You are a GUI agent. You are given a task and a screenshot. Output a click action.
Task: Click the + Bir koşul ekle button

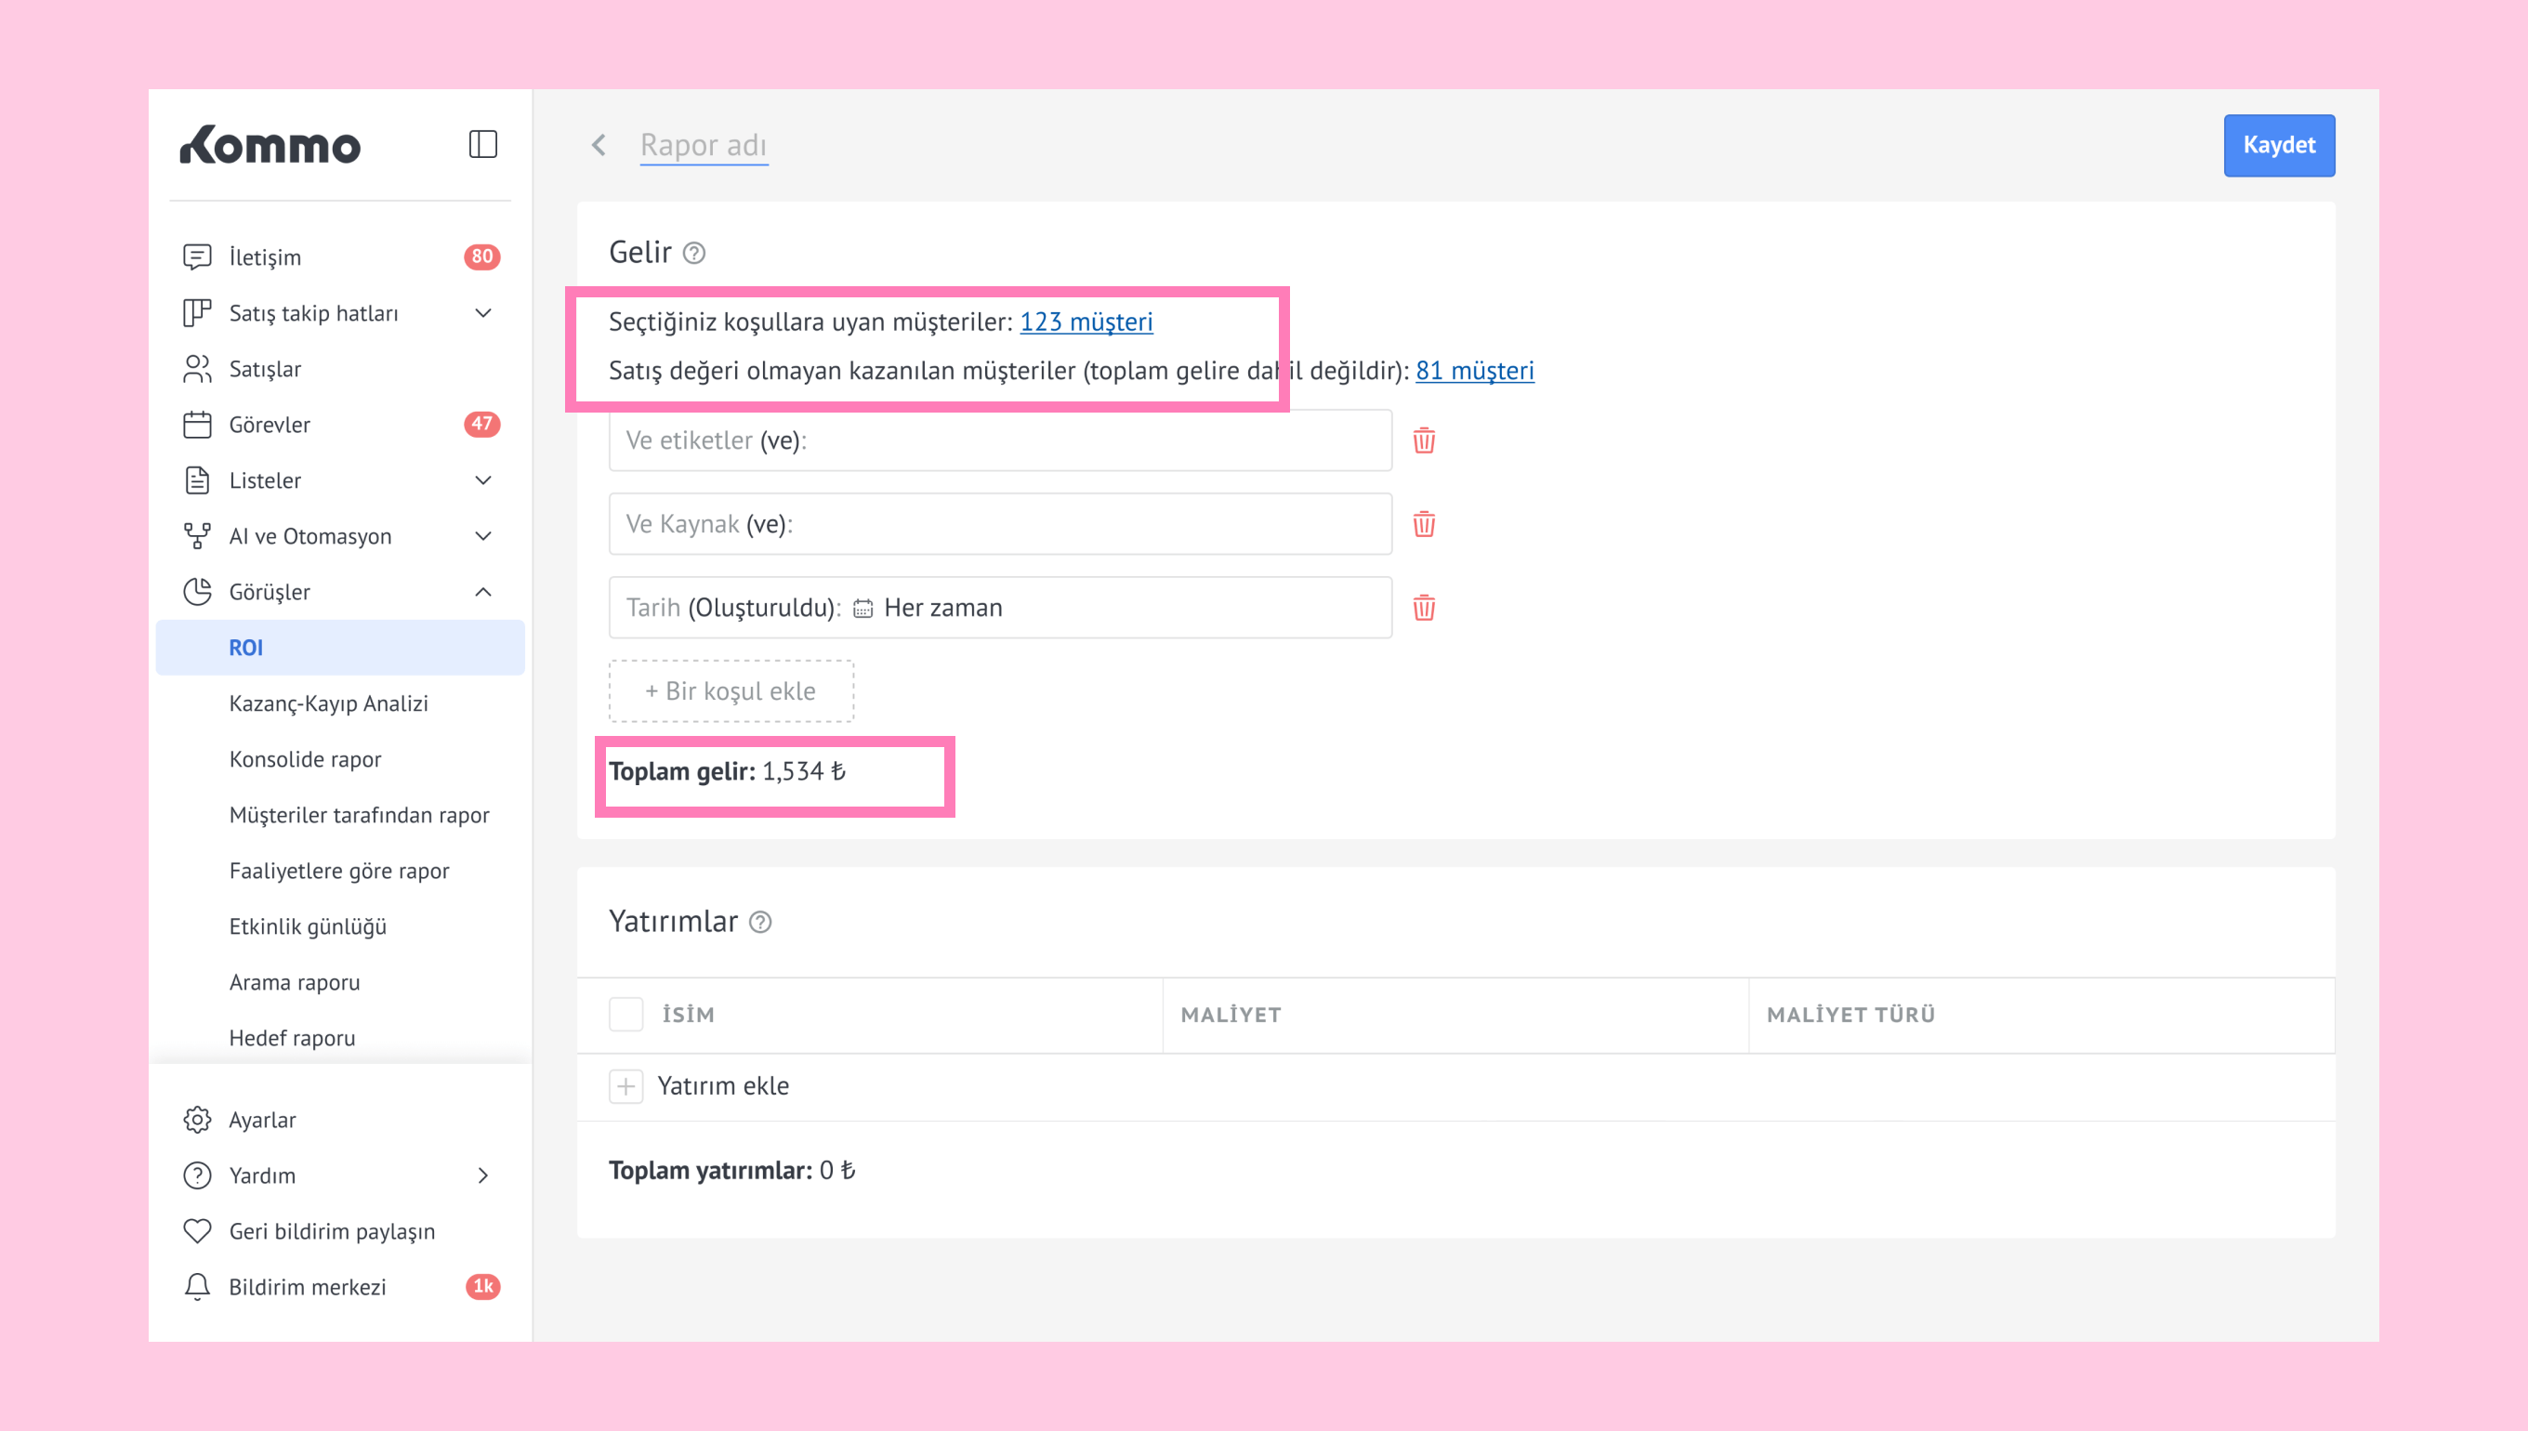[x=731, y=691]
